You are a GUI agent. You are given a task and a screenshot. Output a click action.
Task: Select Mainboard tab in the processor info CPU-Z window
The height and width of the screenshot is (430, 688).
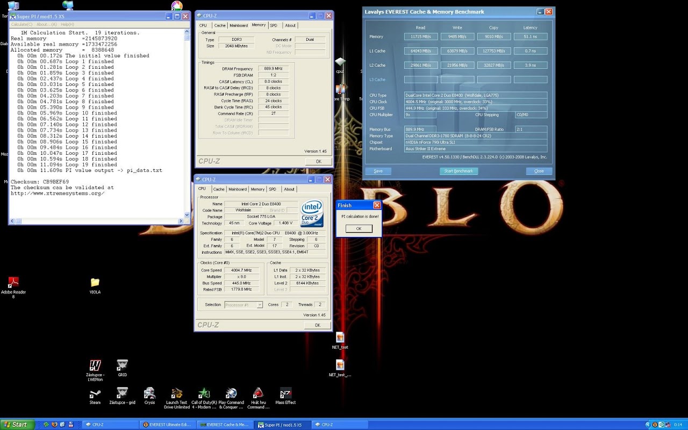click(237, 189)
